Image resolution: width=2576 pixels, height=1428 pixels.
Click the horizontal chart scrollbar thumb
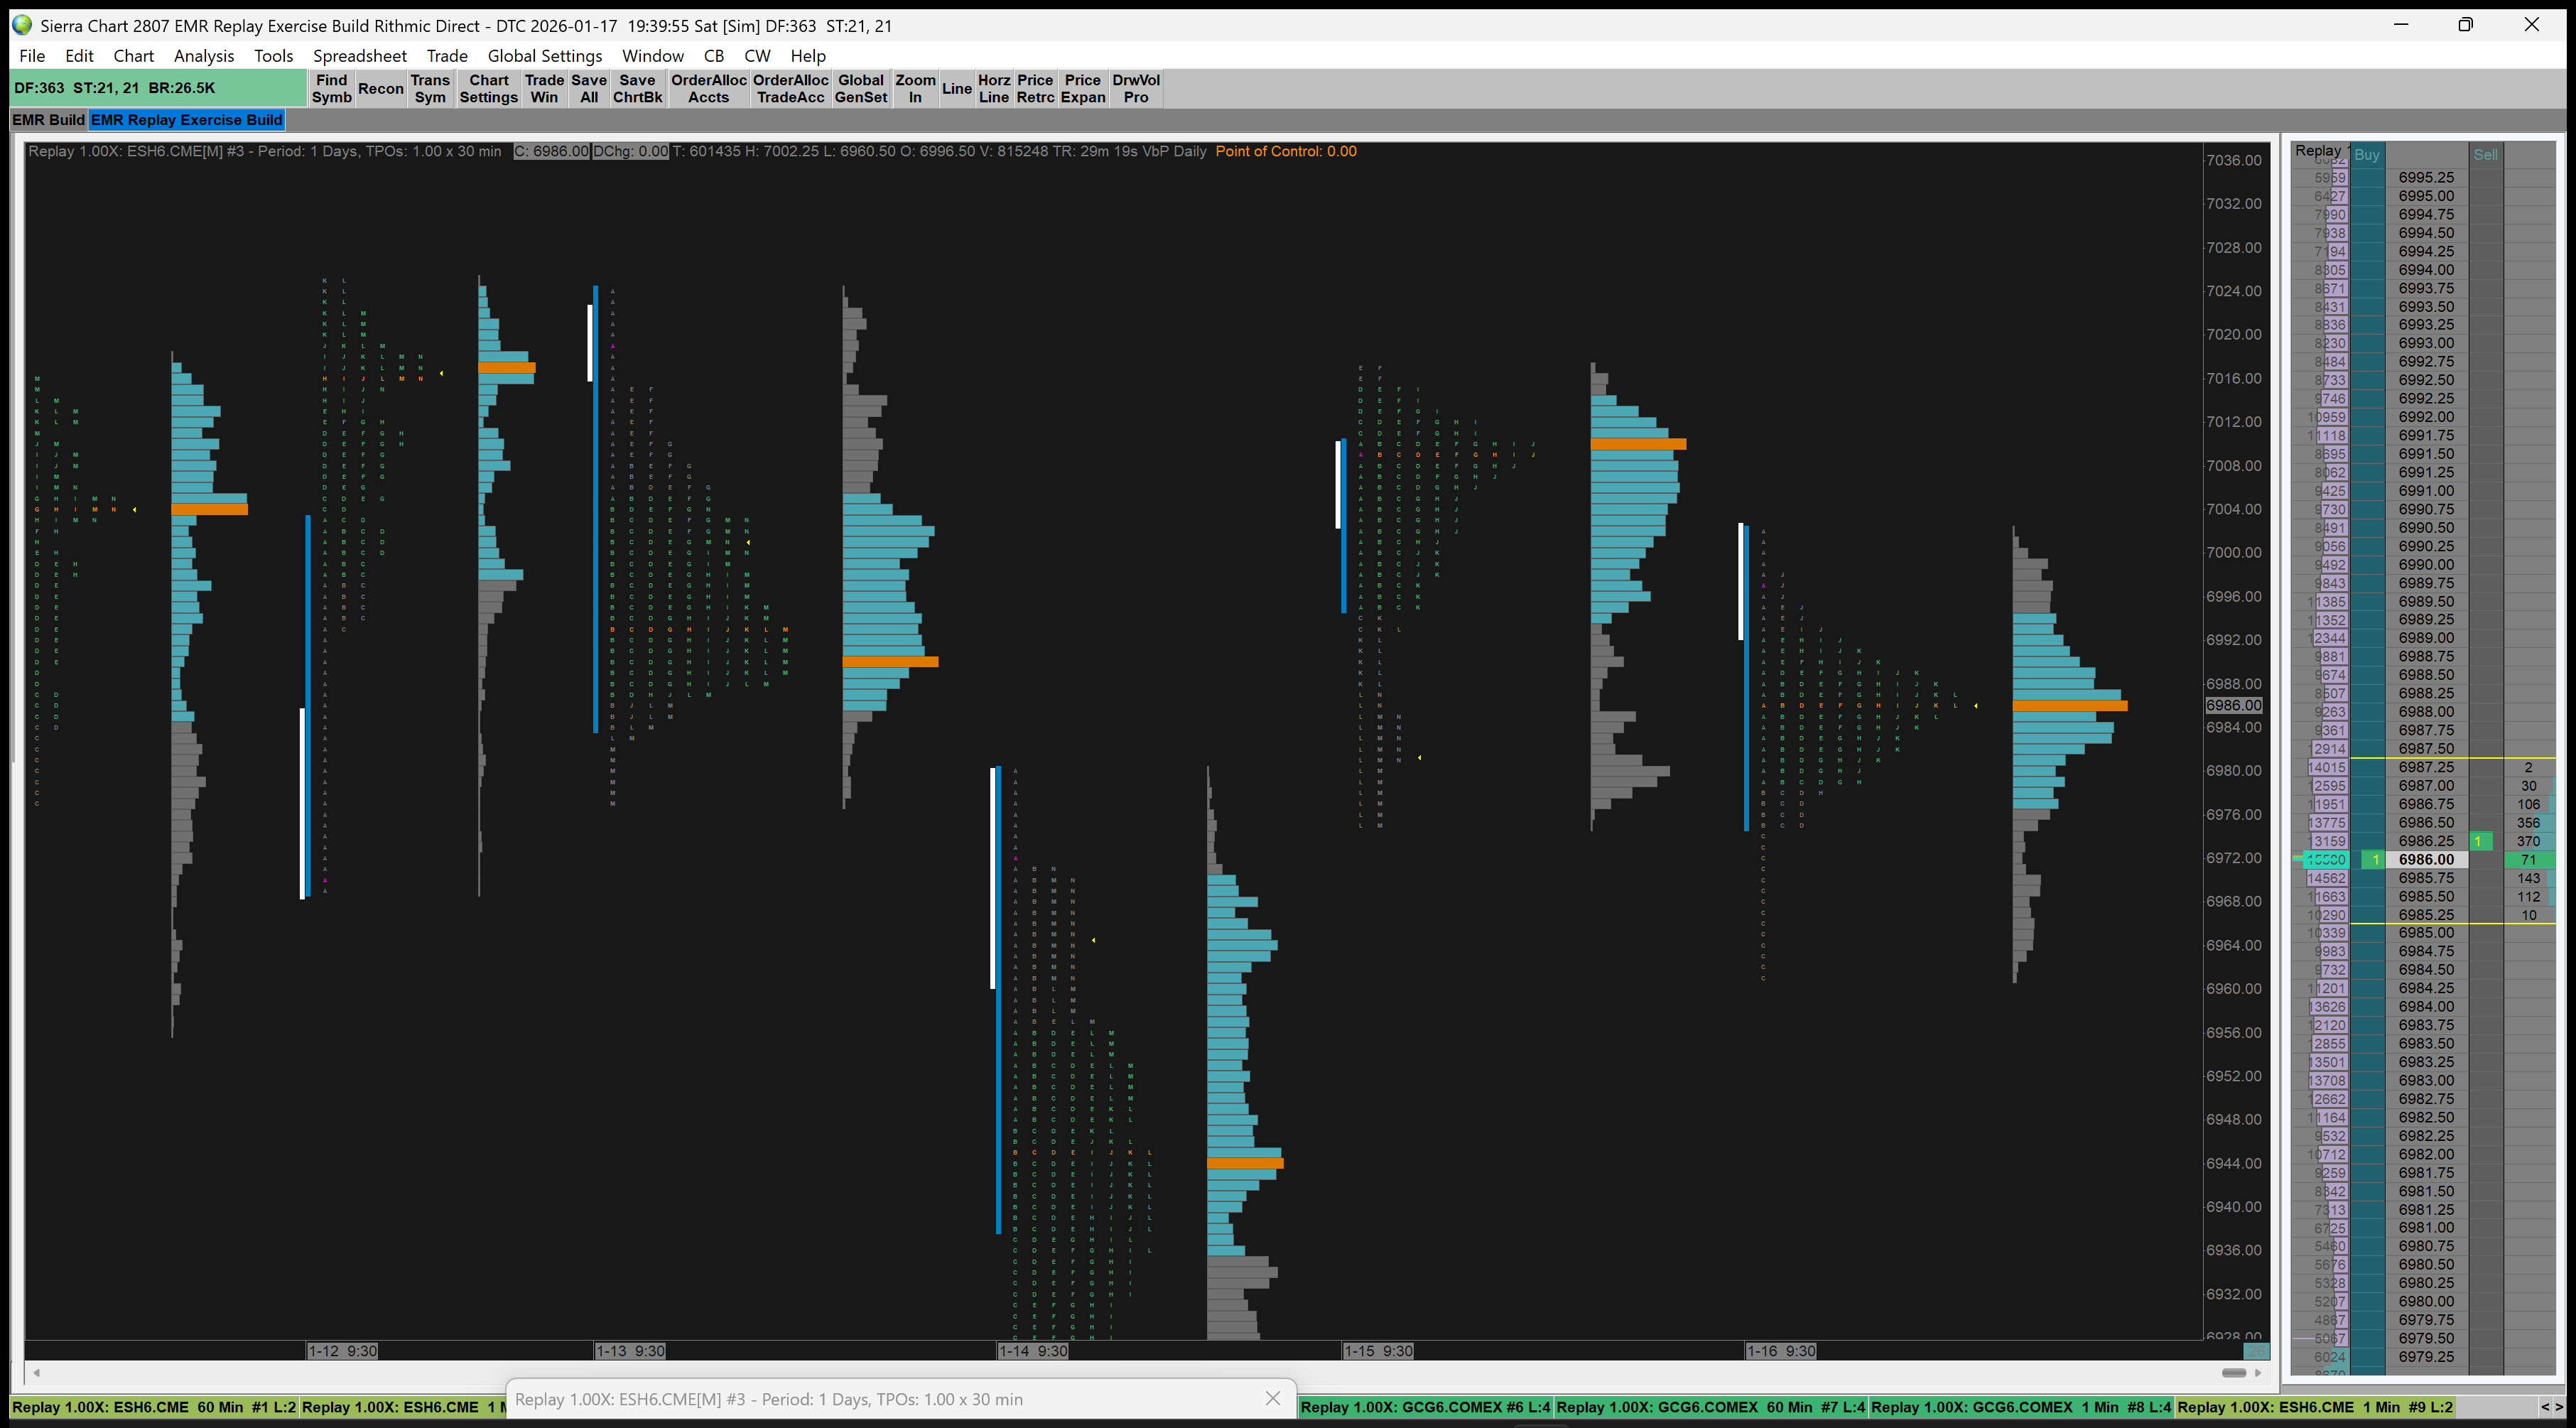[2234, 1372]
